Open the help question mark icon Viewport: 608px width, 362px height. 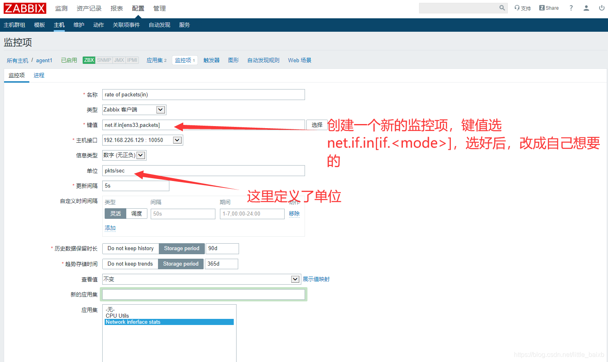(571, 8)
